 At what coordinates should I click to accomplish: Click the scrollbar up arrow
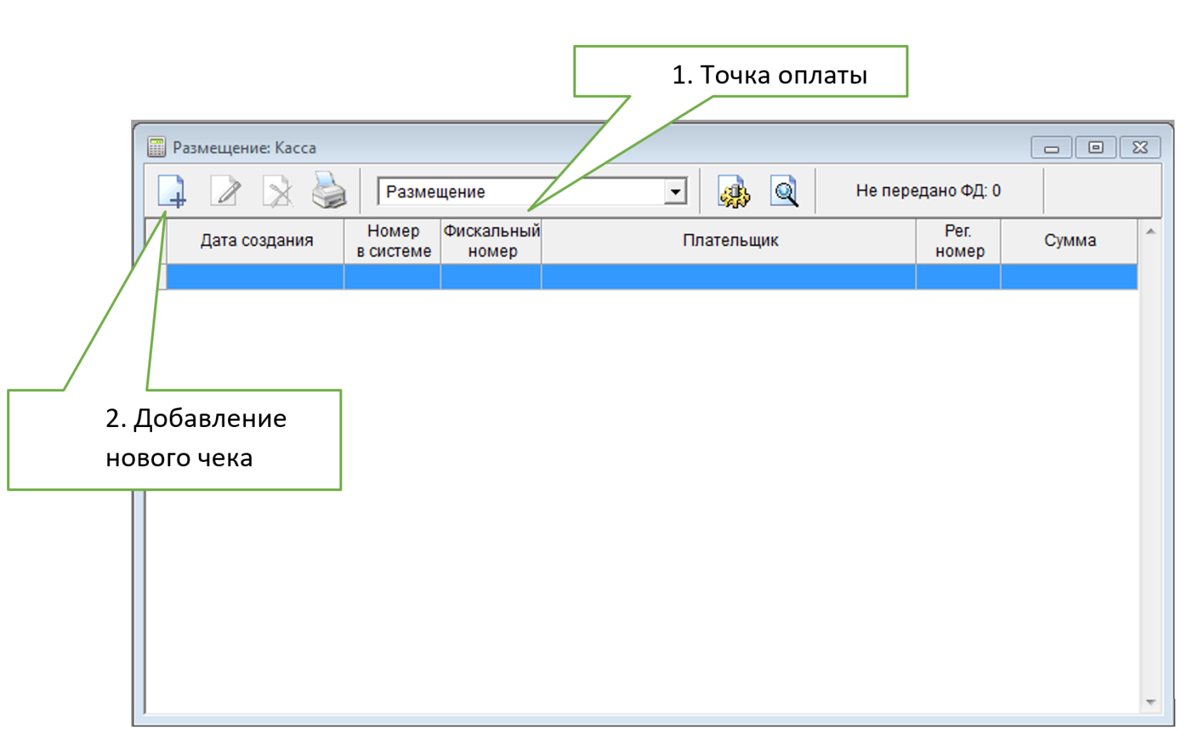pos(1151,231)
